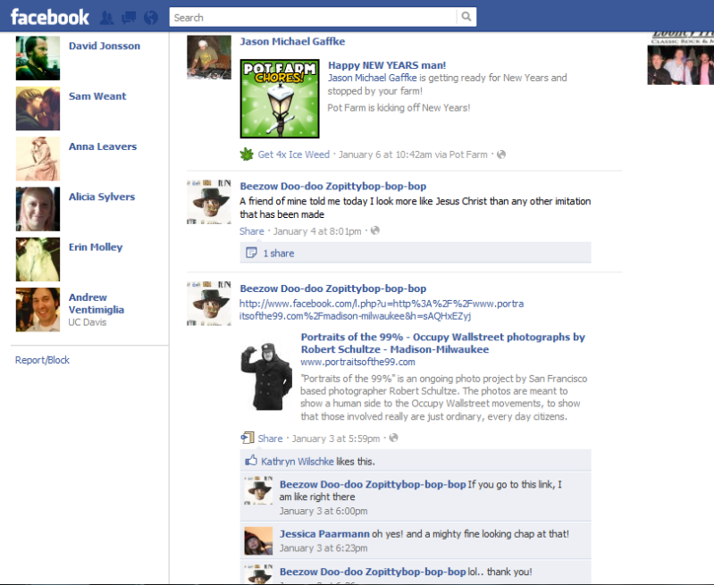Image resolution: width=714 pixels, height=585 pixels.
Task: Click the Facebook logo
Action: [x=50, y=17]
